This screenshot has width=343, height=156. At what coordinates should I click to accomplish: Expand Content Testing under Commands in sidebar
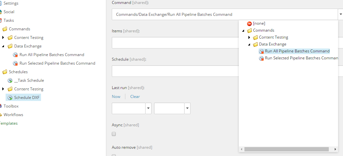point(3,38)
